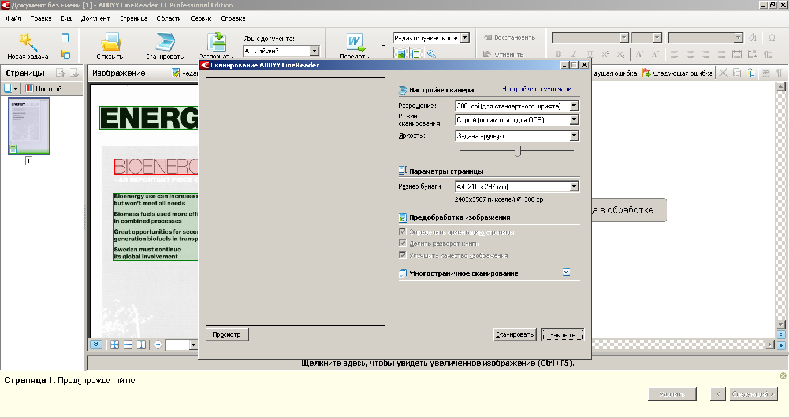Open the Яркость Задана вручную dropdown
The image size is (789, 418).
pos(574,136)
